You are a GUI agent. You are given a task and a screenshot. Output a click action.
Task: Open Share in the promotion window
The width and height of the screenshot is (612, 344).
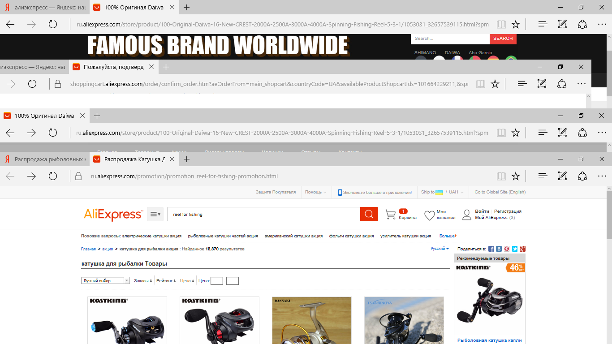pyautogui.click(x=582, y=176)
